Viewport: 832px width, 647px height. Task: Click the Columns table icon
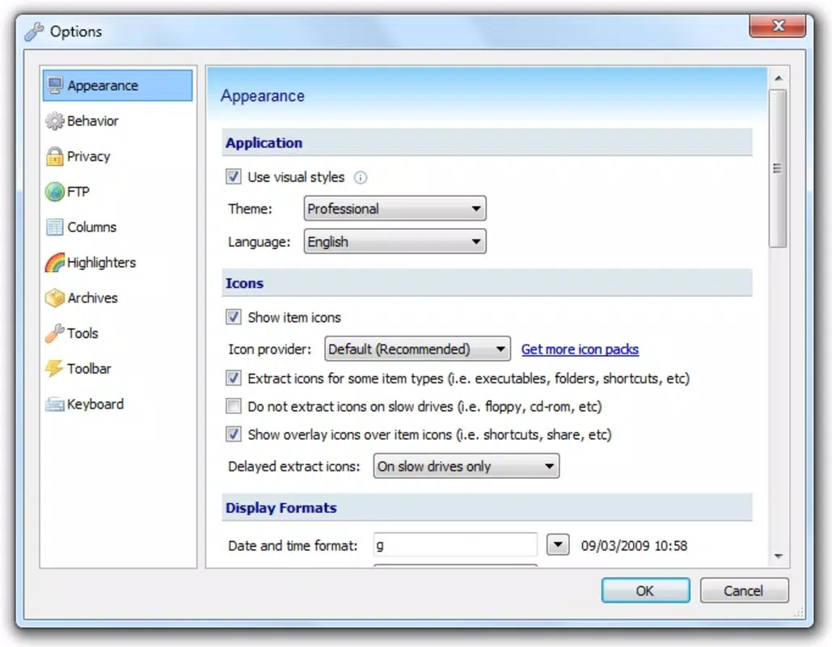tap(55, 227)
